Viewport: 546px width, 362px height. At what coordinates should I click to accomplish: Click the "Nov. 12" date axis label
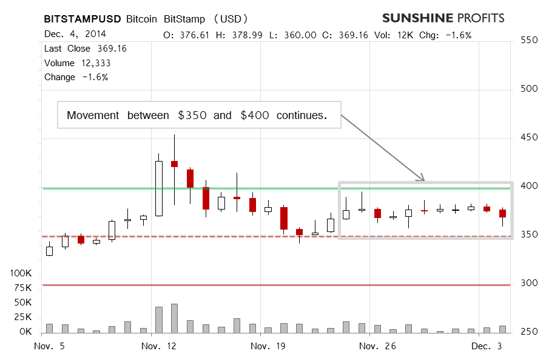(x=159, y=346)
